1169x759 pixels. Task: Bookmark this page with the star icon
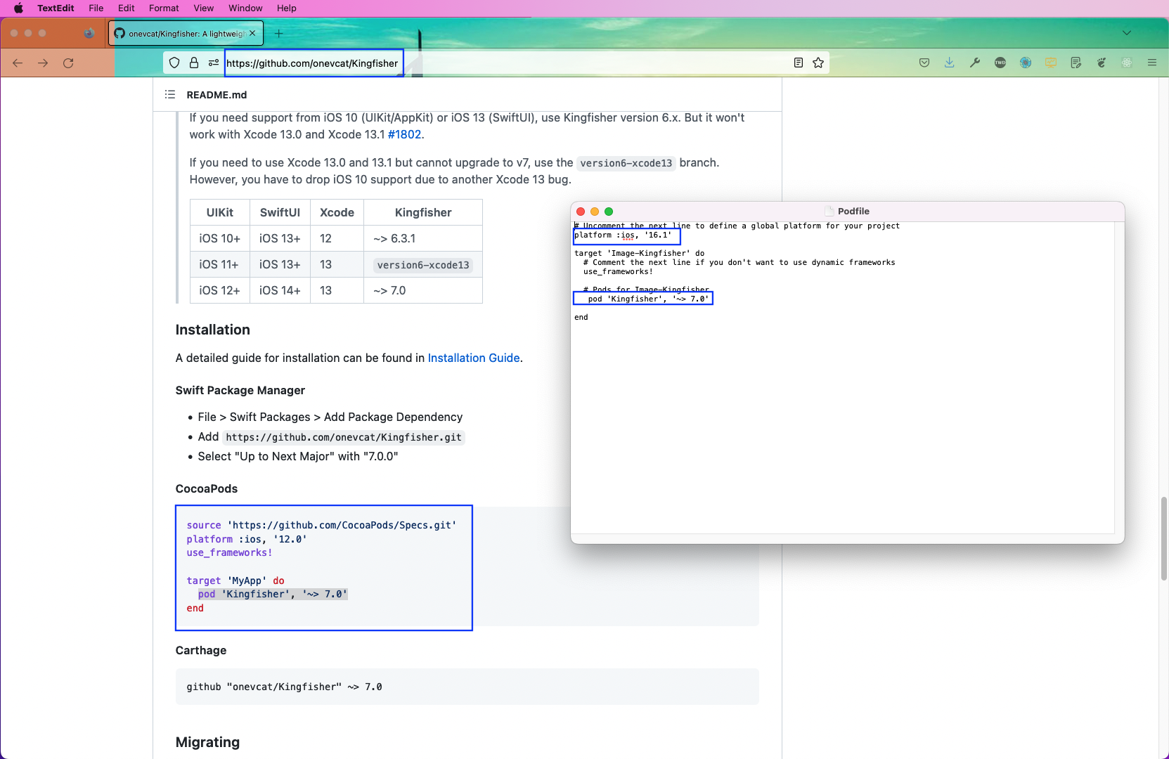coord(818,63)
